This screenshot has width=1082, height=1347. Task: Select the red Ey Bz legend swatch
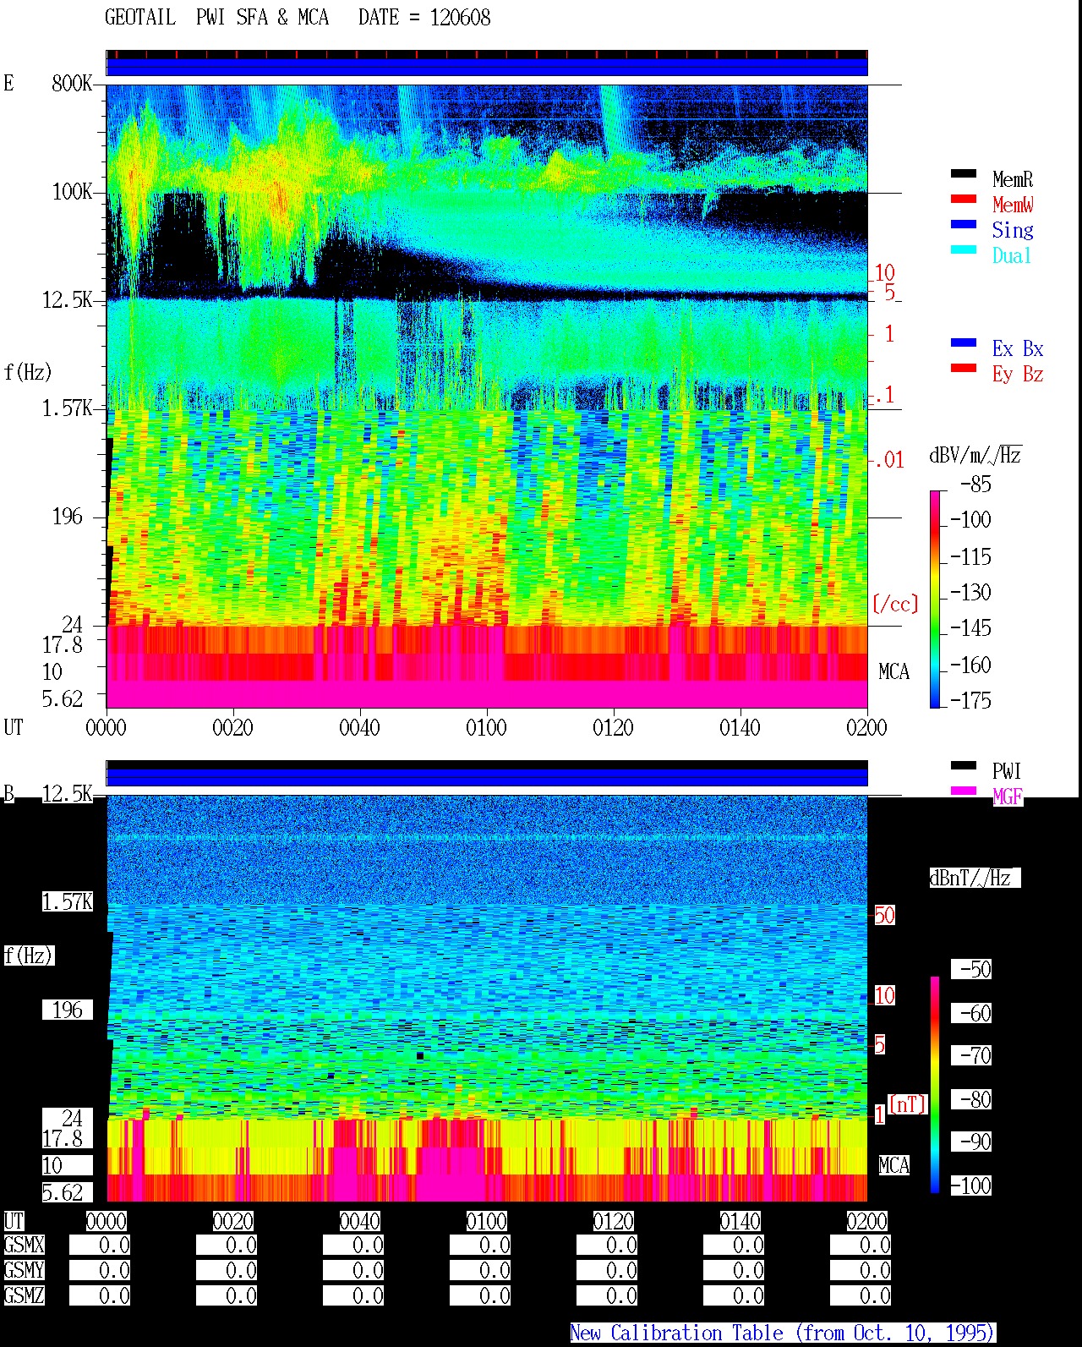point(964,369)
